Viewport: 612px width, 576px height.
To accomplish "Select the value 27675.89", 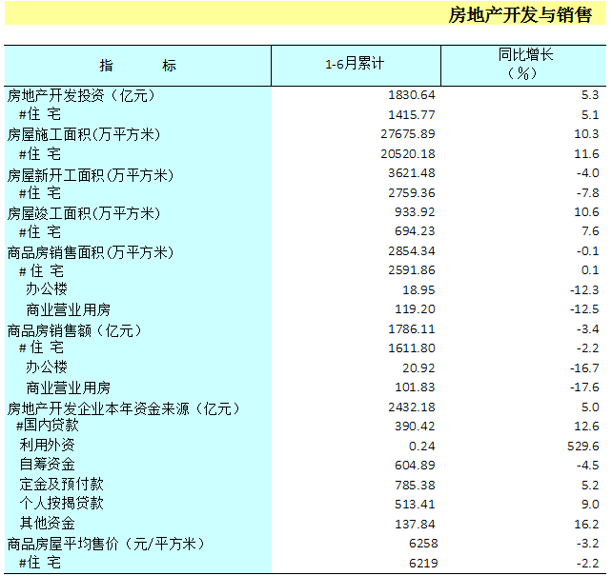I will (x=407, y=134).
